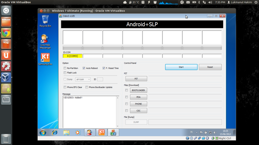The width and height of the screenshot is (259, 145).
Task: Open battery indicator menu in top panel
Action: [x=194, y=2]
